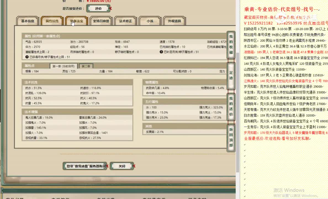Screen dimensions: 328x199
Task: Click the 灵性：725 attribute
Action: click(x=69, y=71)
